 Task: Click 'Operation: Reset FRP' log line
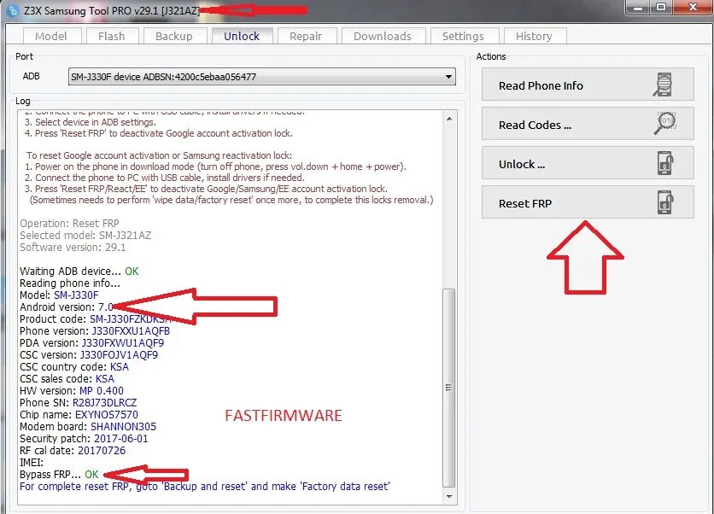pyautogui.click(x=69, y=224)
